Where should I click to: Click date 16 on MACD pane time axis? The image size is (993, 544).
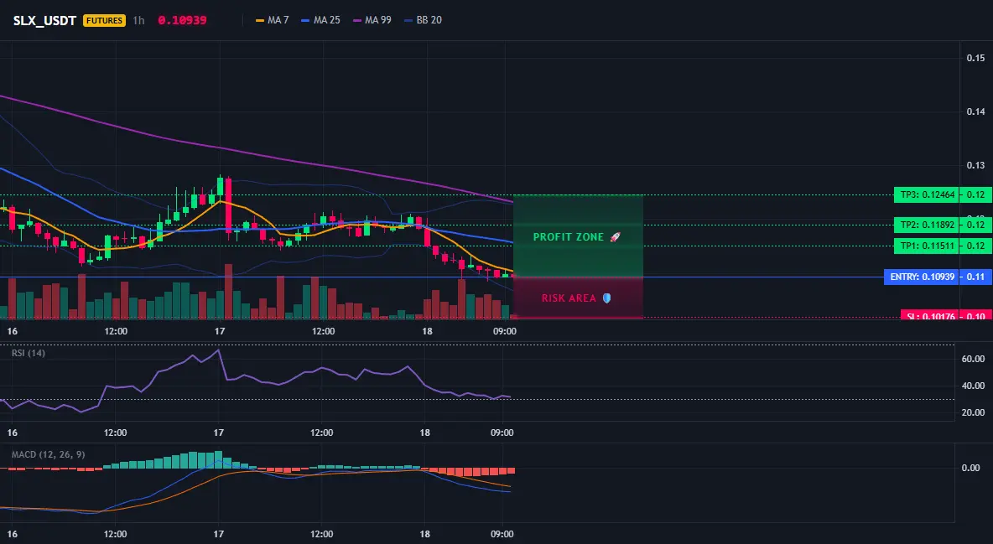(x=12, y=534)
